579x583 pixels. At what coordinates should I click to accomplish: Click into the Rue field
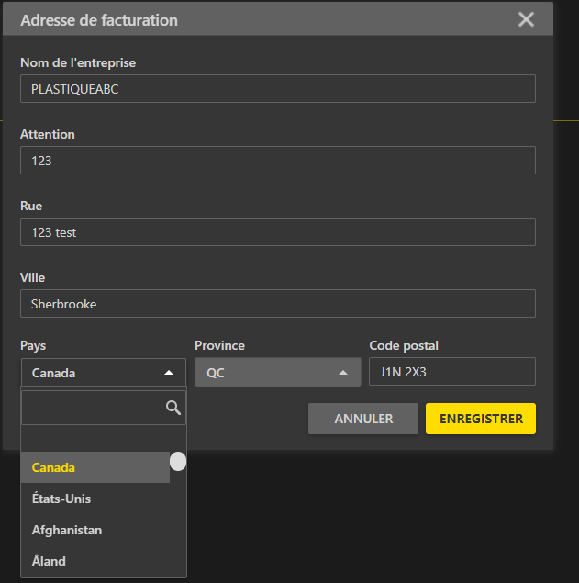point(278,232)
